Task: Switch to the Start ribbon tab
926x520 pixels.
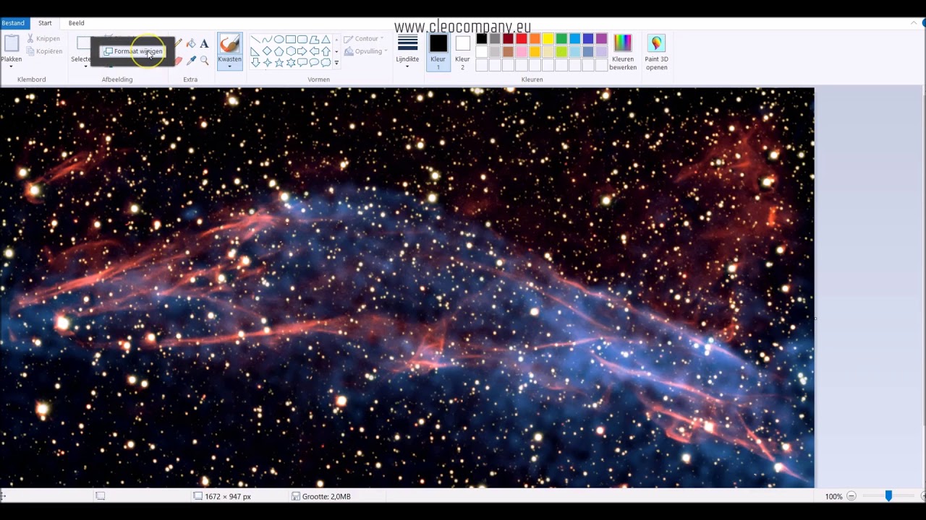Action: (x=45, y=23)
